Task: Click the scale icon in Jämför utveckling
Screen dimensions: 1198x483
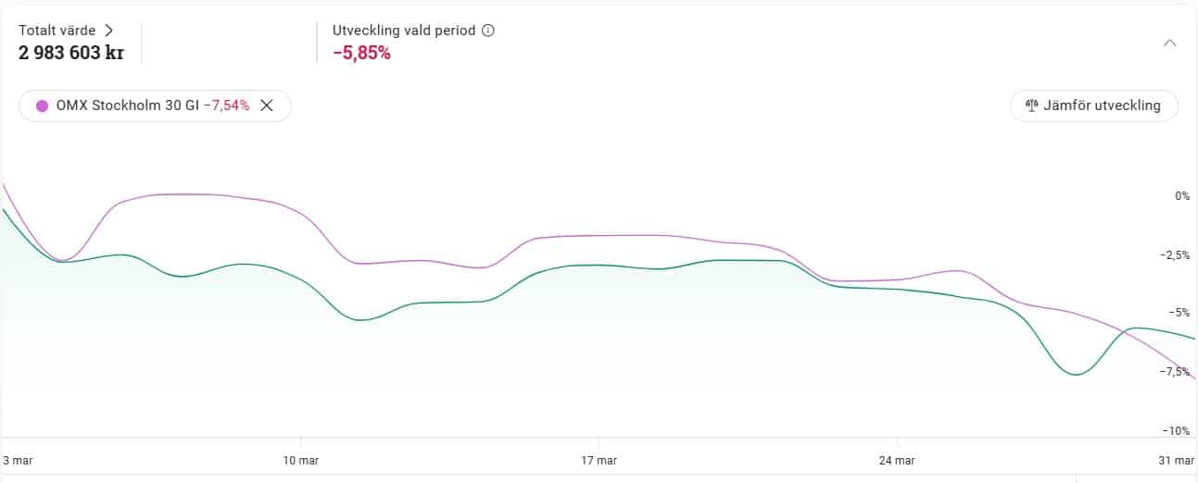Action: click(x=1032, y=105)
